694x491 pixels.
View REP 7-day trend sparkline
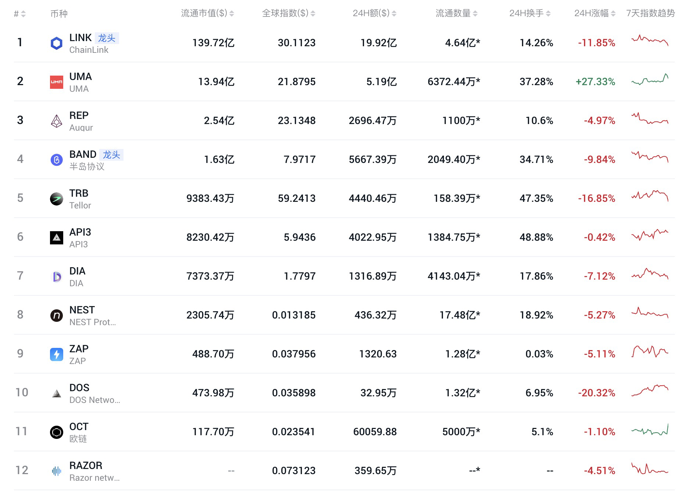[650, 118]
